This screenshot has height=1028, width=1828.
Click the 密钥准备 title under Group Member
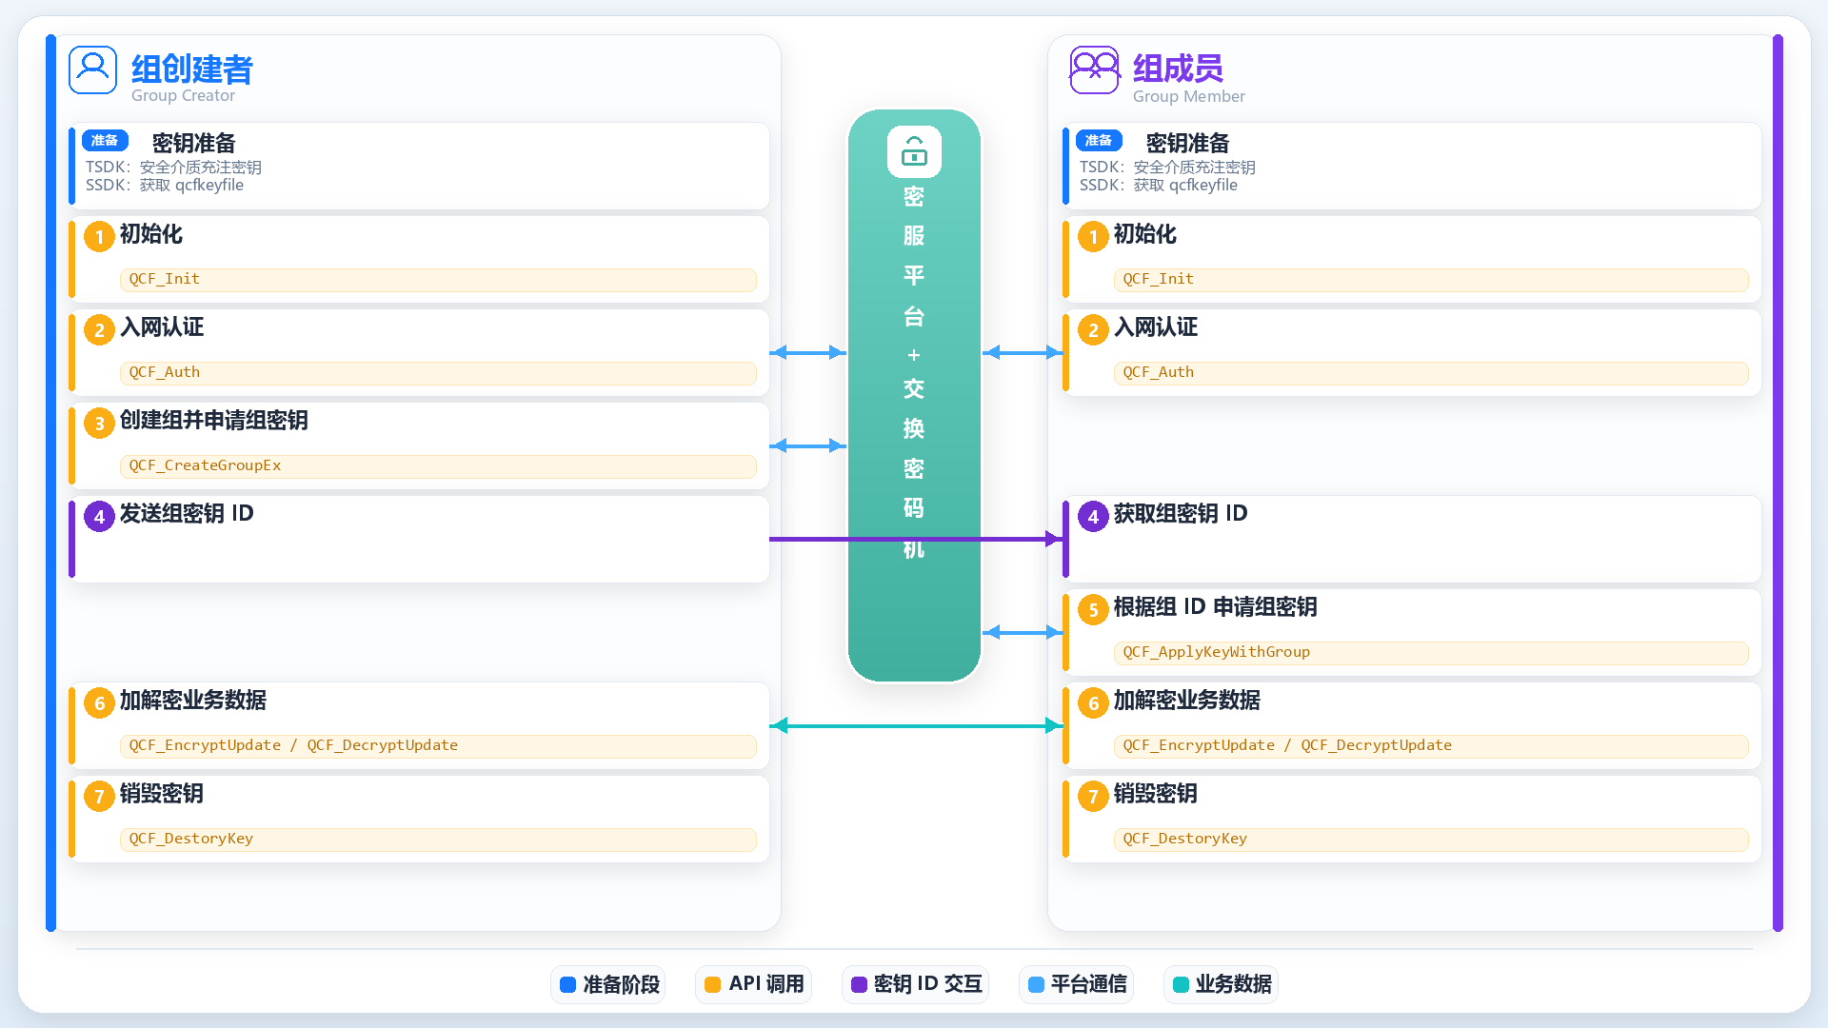pyautogui.click(x=1188, y=143)
